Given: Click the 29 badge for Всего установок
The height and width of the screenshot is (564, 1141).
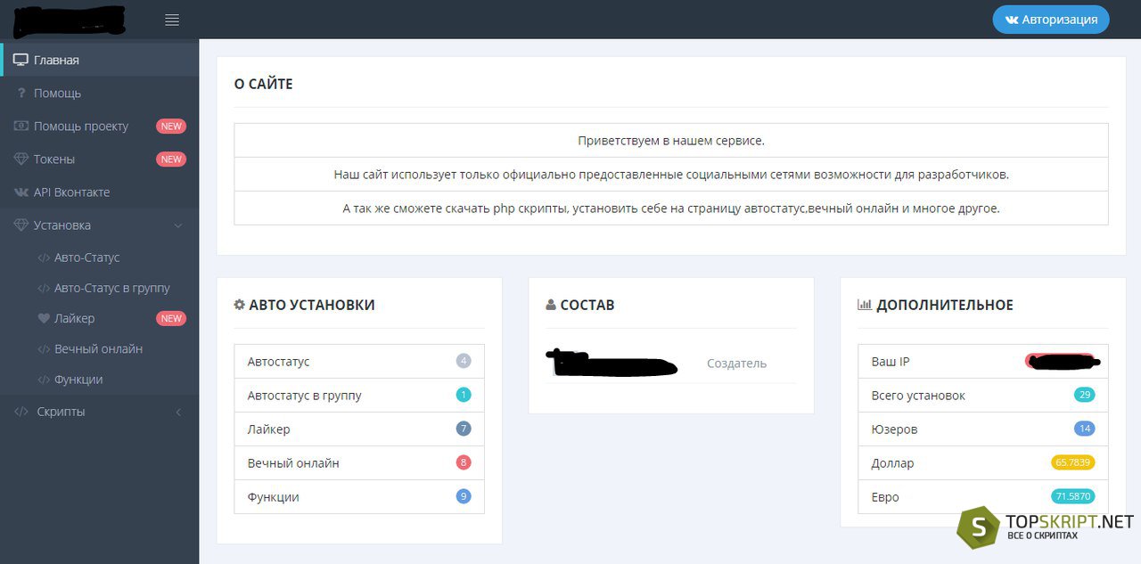Looking at the screenshot, I should tap(1085, 395).
